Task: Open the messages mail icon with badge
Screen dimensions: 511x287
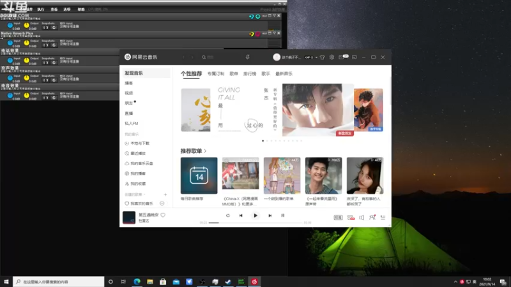Action: pos(342,57)
